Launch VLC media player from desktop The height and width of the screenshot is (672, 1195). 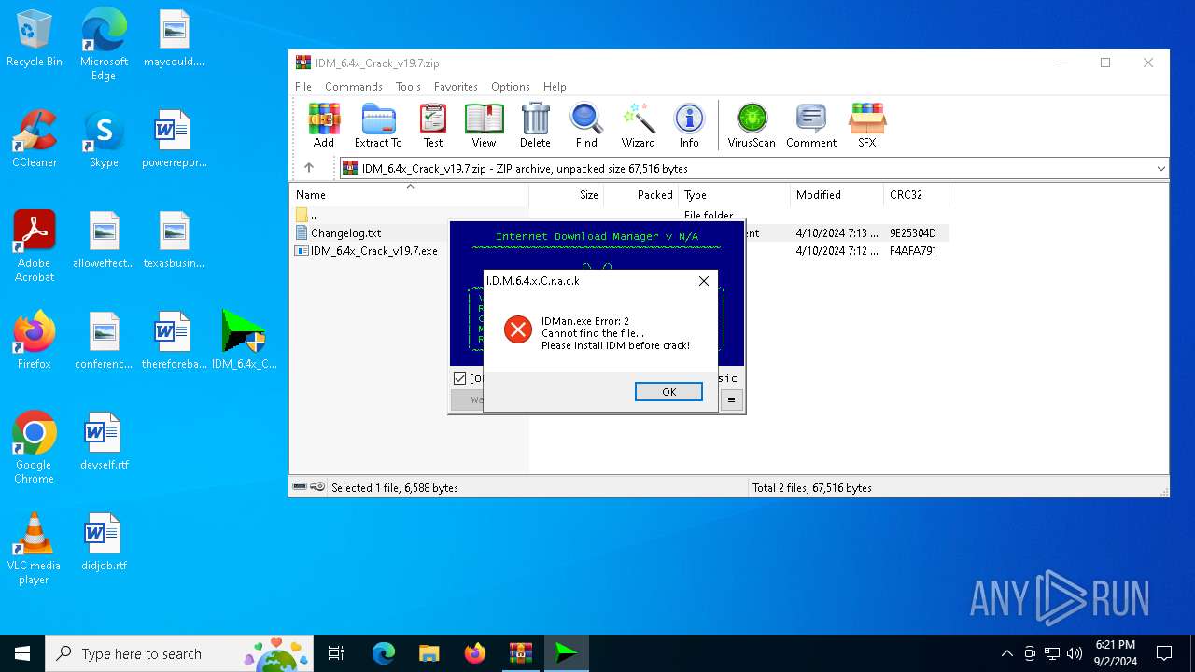[35, 549]
